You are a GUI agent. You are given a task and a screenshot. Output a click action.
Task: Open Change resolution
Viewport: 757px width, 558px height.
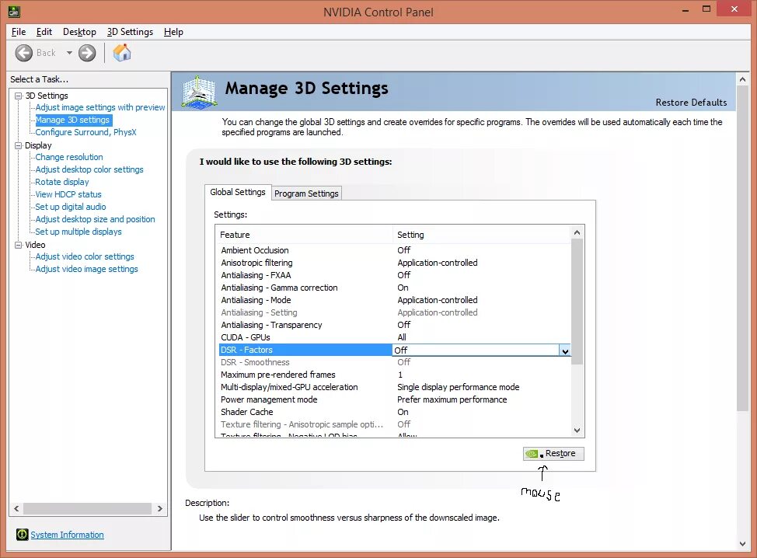[x=69, y=157]
